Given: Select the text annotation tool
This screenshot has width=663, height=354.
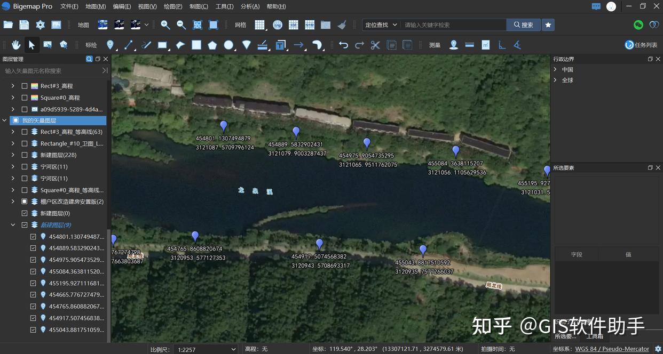Looking at the screenshot, I should [x=280, y=45].
